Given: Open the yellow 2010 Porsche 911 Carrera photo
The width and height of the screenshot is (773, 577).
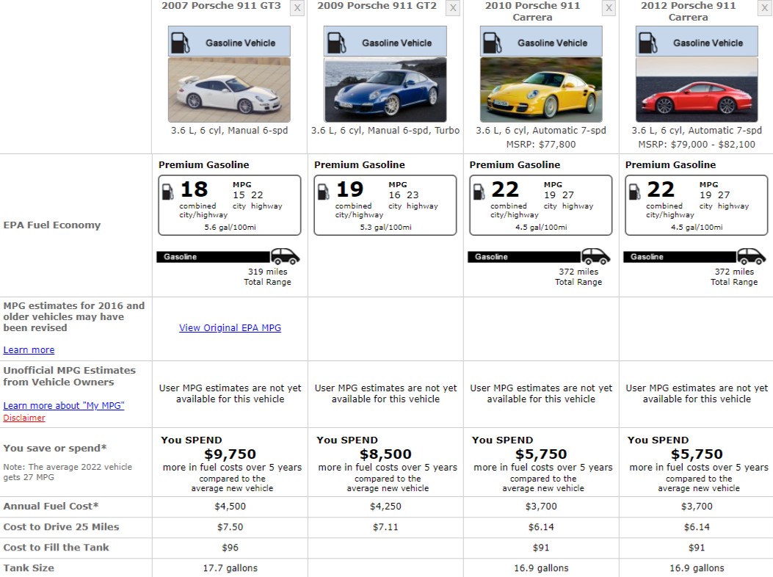Looking at the screenshot, I should 541,90.
